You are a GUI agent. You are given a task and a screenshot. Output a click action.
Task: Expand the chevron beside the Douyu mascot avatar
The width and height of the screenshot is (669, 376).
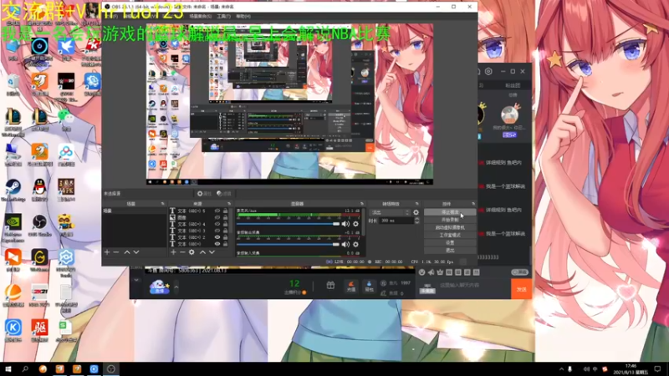(x=176, y=287)
